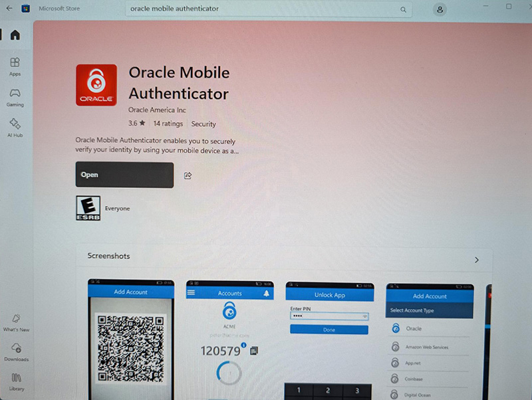This screenshot has width=532, height=400.
Task: Open the Add Account QR screenshot thumbnail
Action: [x=131, y=340]
